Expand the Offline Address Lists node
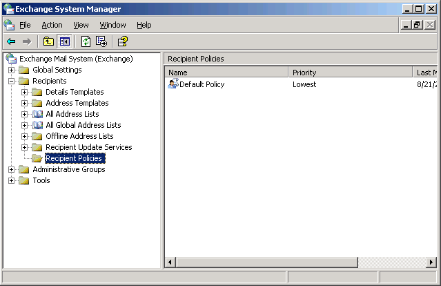The image size is (441, 286). [x=24, y=136]
